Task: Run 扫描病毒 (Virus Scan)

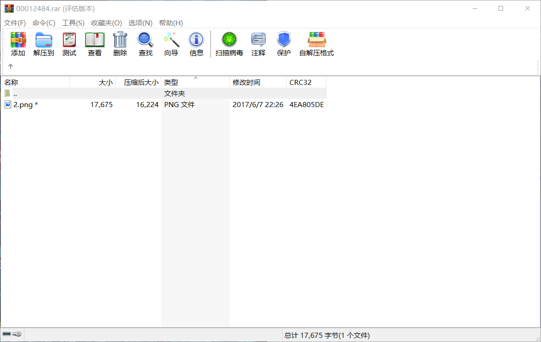Action: point(229,44)
